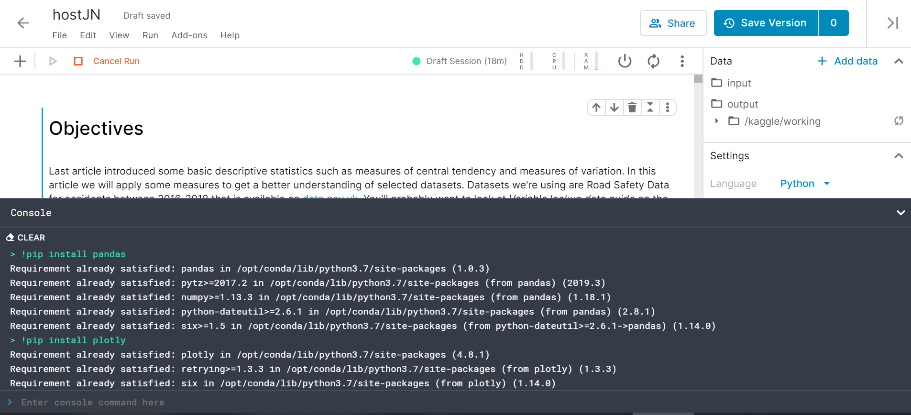
Task: Open the version count 0 button
Action: coord(834,23)
